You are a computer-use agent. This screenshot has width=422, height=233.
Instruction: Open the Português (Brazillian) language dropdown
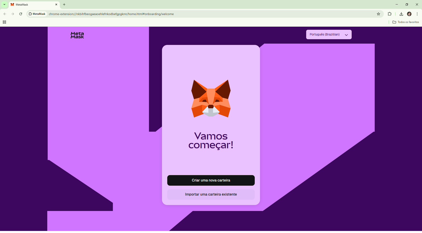click(x=329, y=35)
